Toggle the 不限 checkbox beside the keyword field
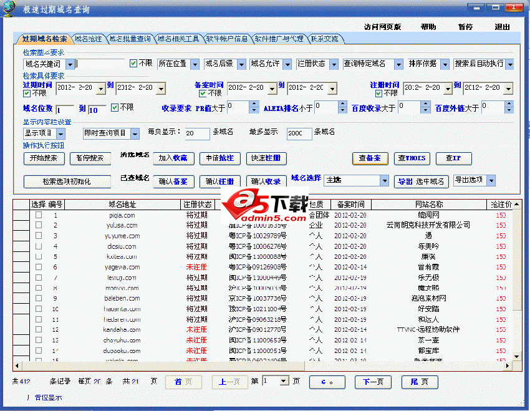The image size is (530, 411). tap(133, 64)
